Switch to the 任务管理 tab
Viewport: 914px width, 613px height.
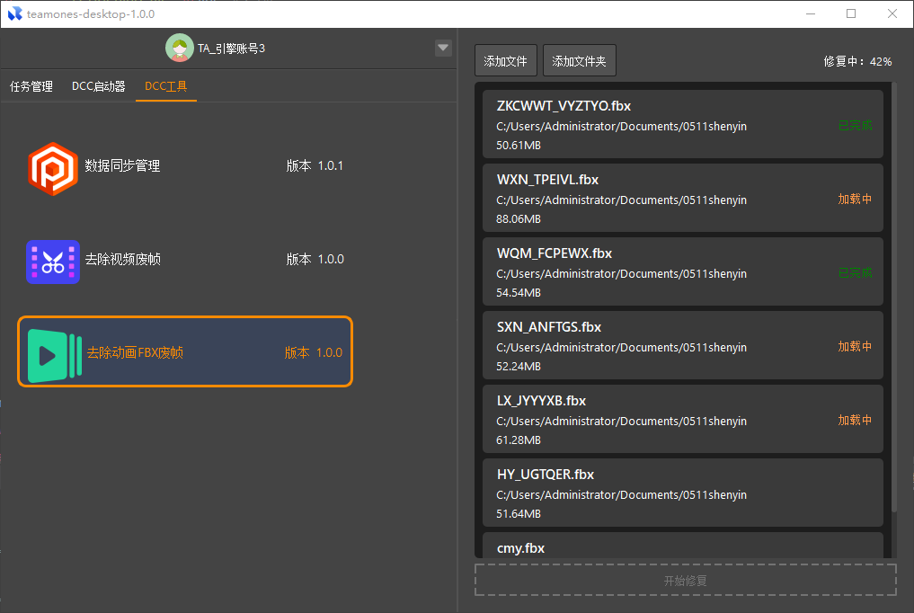click(31, 87)
